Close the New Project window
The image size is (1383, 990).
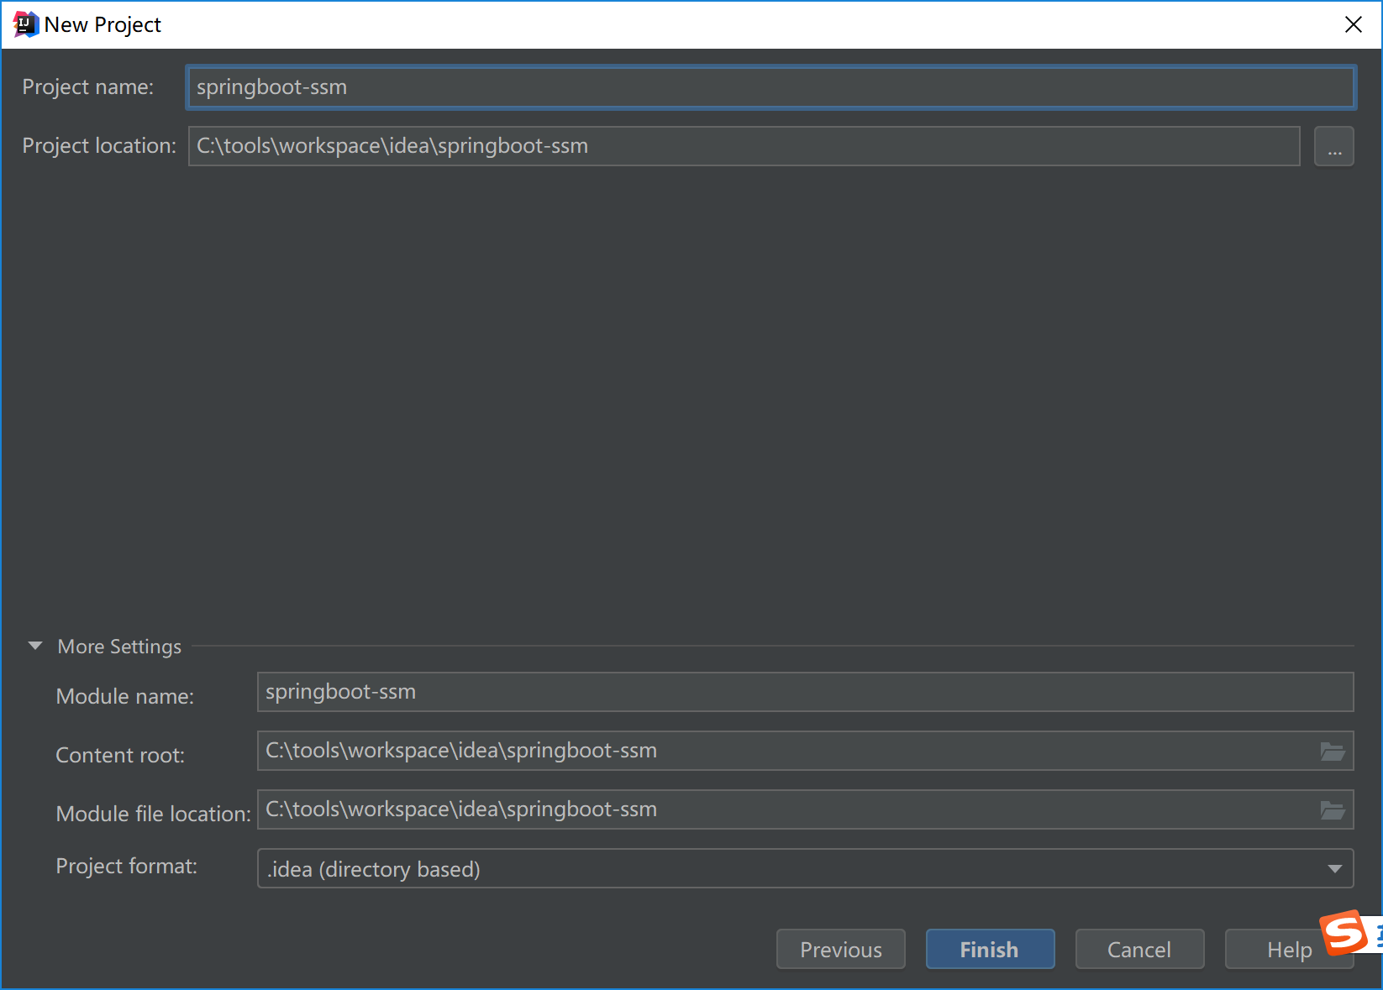tap(1353, 24)
